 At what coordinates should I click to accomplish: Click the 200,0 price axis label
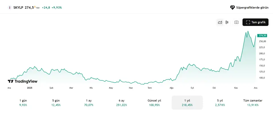262,53
